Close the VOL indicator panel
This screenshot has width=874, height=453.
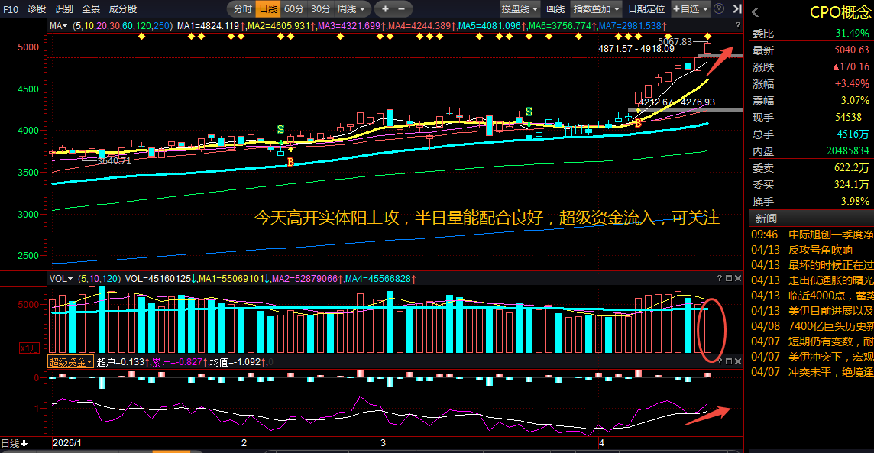coord(738,279)
